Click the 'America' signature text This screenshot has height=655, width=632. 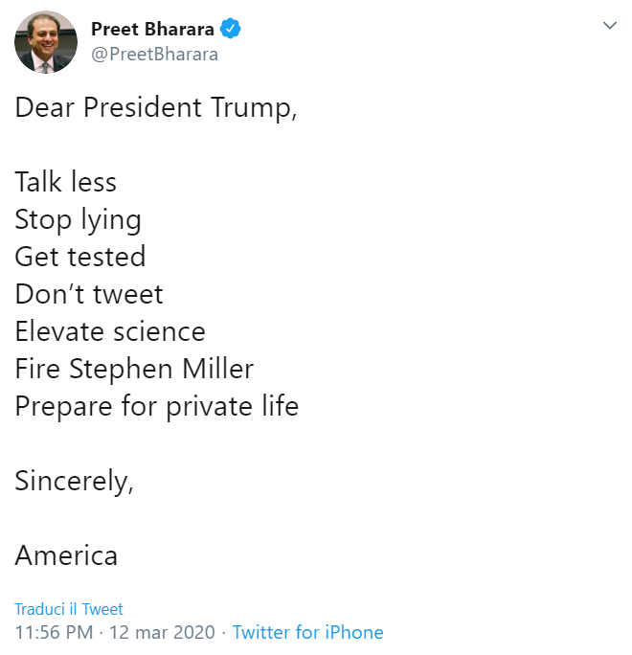66,555
